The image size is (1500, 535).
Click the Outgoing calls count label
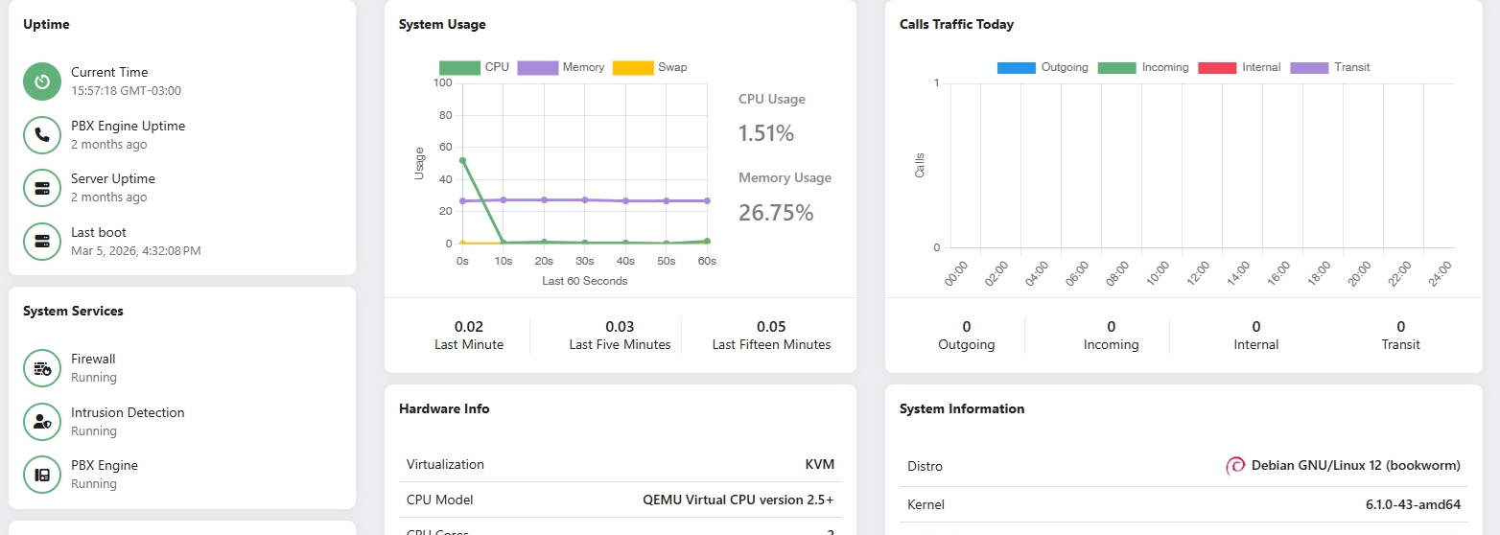pyautogui.click(x=966, y=344)
